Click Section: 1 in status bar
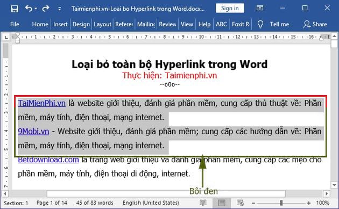 (16, 203)
